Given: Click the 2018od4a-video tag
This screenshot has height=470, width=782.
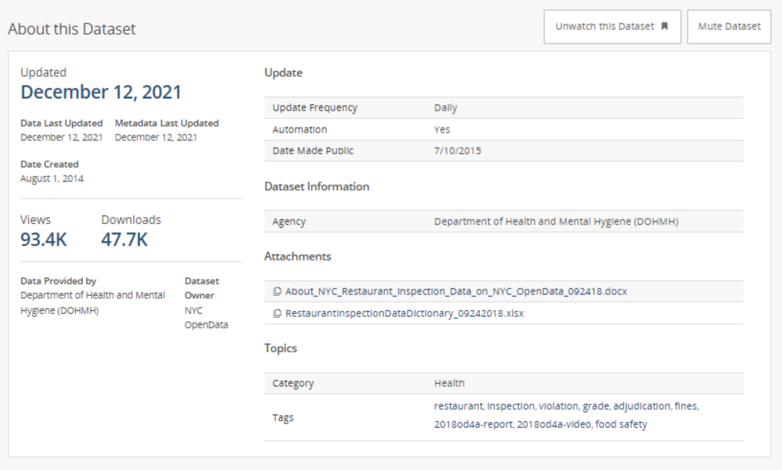Looking at the screenshot, I should point(554,424).
